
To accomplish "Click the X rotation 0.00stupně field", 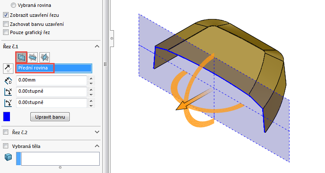I will [52, 91].
